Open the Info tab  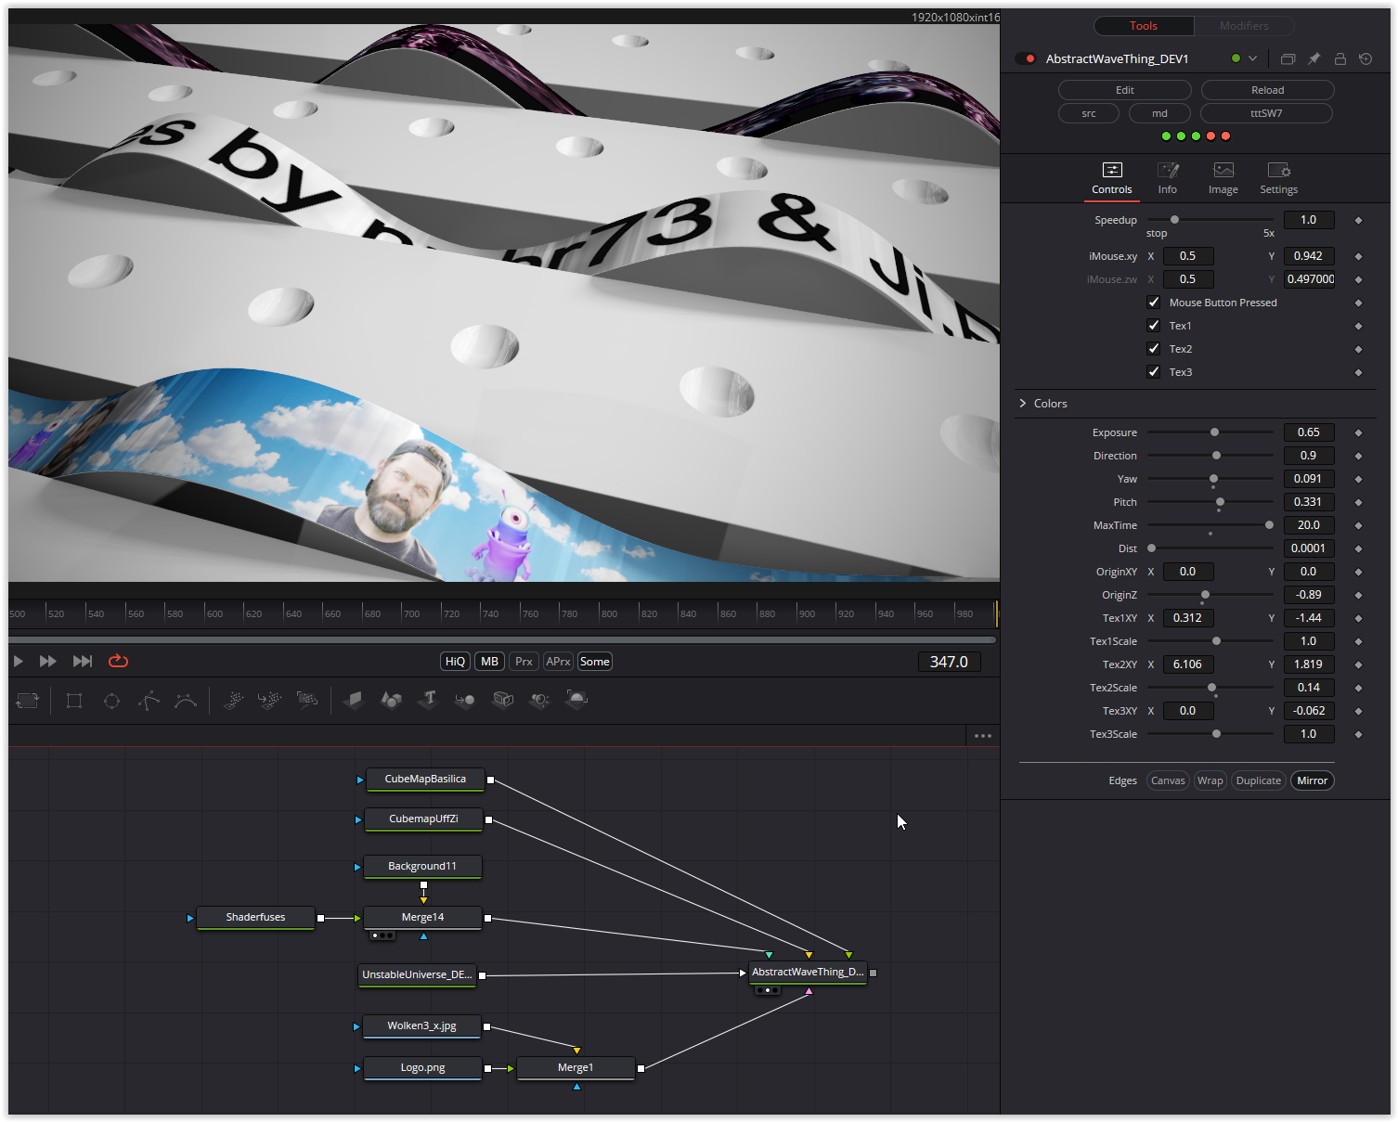1168,179
